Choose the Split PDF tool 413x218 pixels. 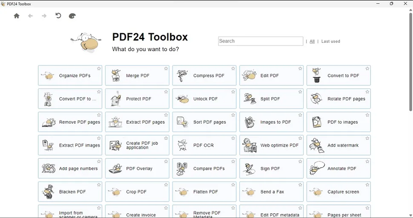pyautogui.click(x=272, y=99)
